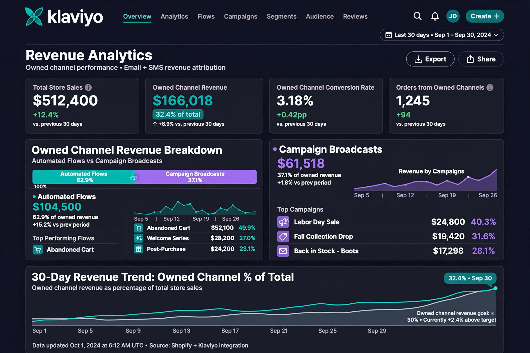Click the sparkle icon for Welcome Series
The image size is (530, 353).
point(139,238)
